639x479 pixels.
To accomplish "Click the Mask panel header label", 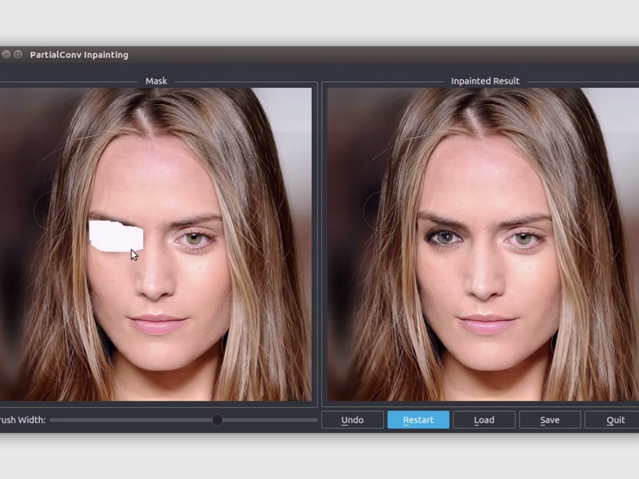I will pos(156,81).
